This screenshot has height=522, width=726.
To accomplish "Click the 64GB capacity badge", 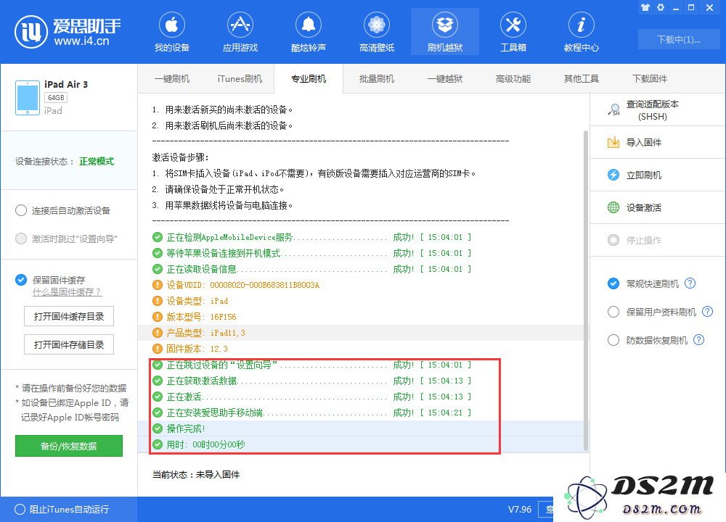I will tap(56, 98).
